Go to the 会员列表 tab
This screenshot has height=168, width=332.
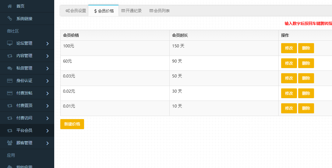pyautogui.click(x=160, y=11)
